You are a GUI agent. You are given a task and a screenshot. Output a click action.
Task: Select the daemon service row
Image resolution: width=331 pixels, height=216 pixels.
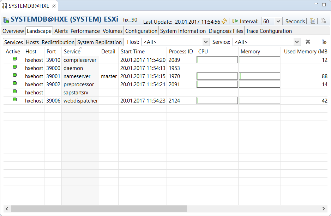click(73, 68)
